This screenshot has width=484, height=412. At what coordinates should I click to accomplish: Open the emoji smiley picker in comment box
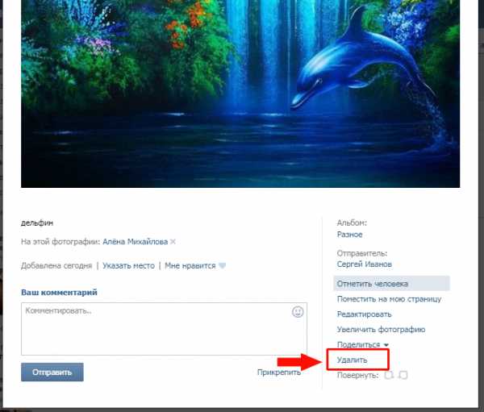pos(298,312)
